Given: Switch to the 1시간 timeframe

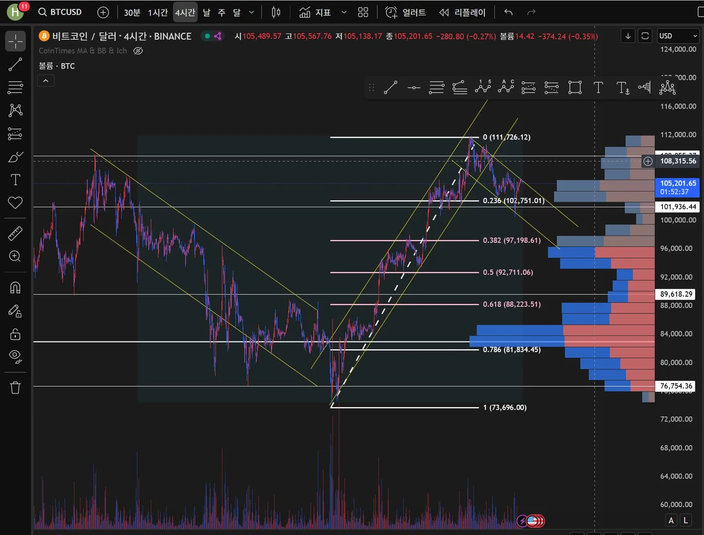Looking at the screenshot, I should (158, 12).
